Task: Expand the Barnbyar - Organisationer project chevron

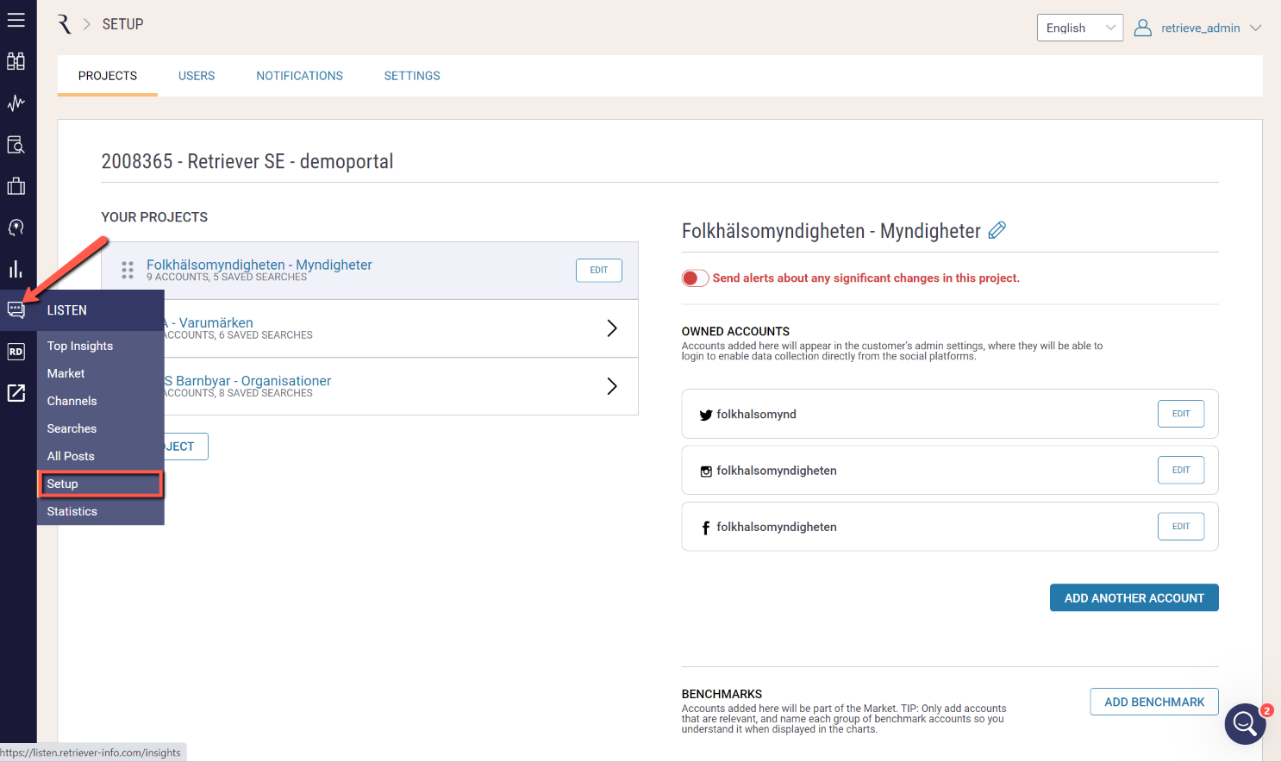Action: tap(612, 386)
